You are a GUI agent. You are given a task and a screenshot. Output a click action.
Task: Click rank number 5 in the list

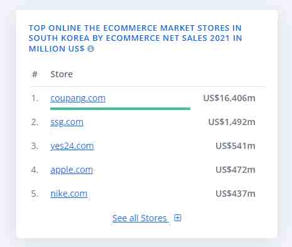pyautogui.click(x=35, y=194)
